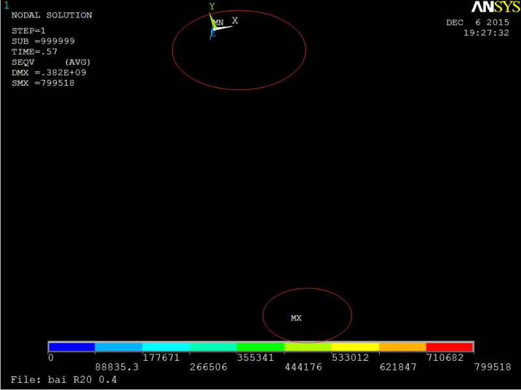Click the File: bai R20 0.4 label
This screenshot has height=390, width=521.
point(64,380)
